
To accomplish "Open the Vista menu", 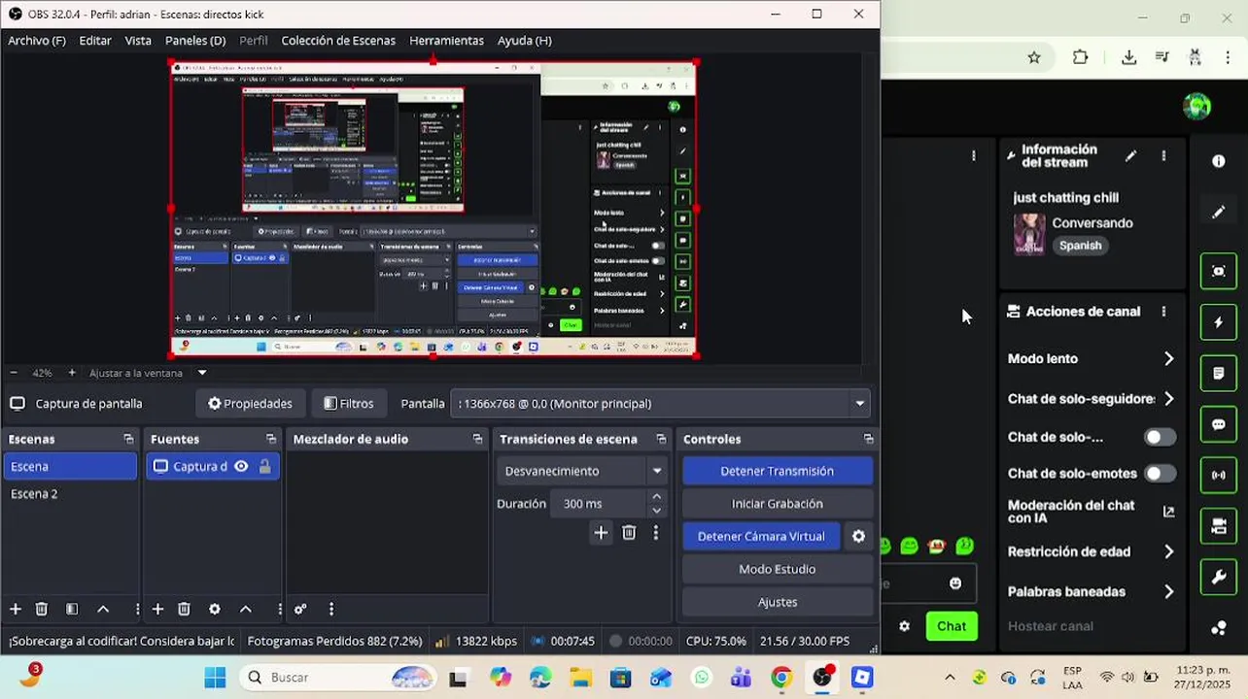I will (x=138, y=41).
